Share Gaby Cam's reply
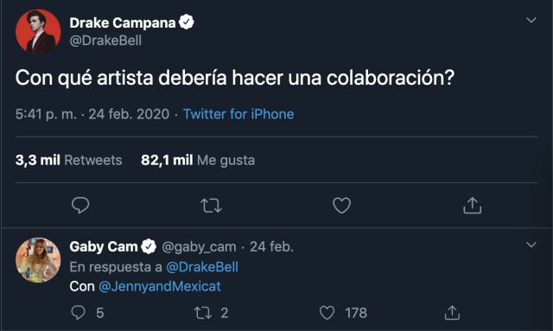Viewport: 553px width, 331px height. [x=452, y=313]
